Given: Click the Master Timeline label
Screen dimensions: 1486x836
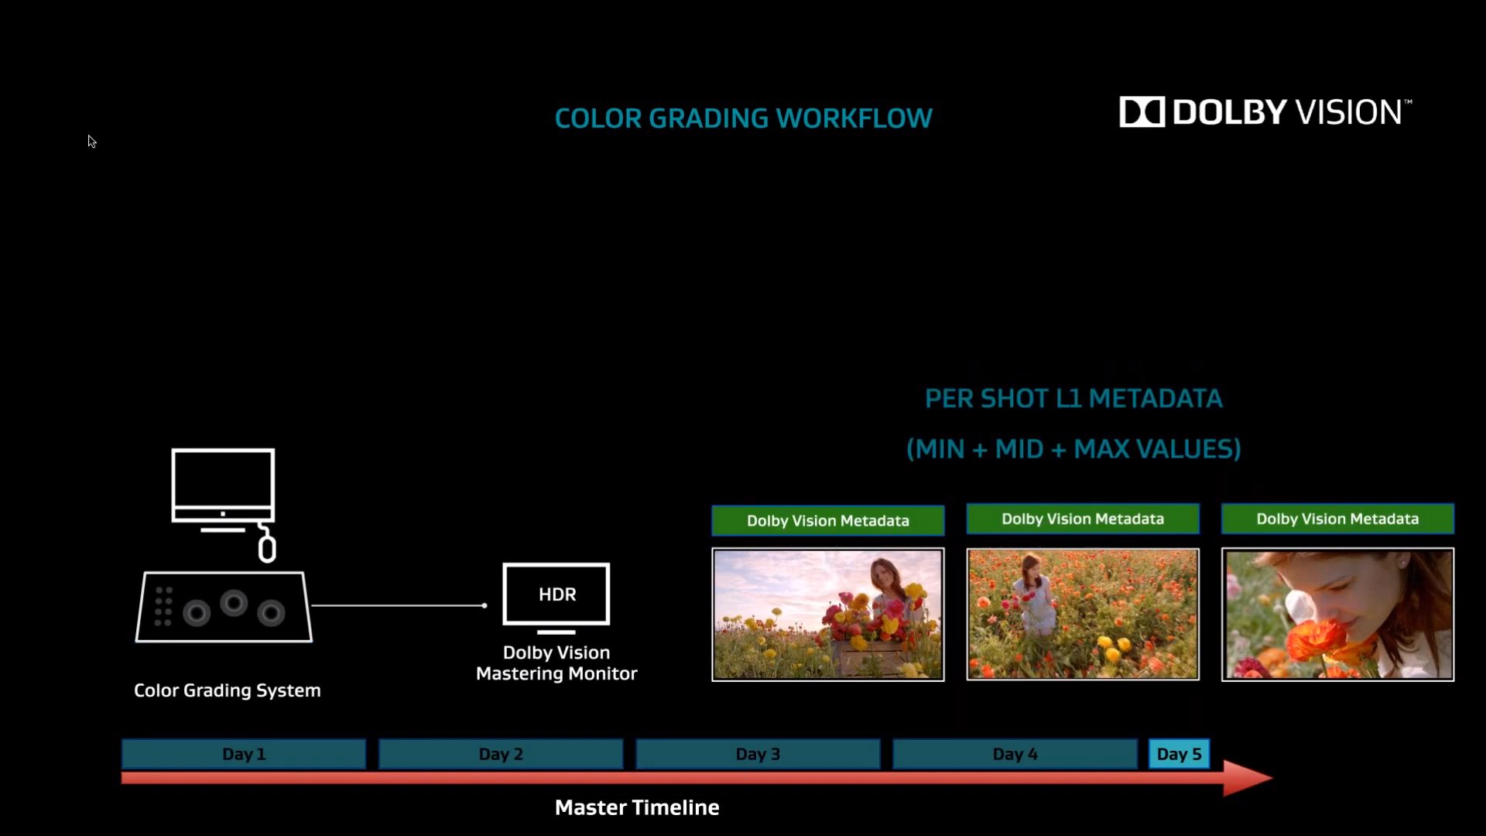Looking at the screenshot, I should 637,807.
